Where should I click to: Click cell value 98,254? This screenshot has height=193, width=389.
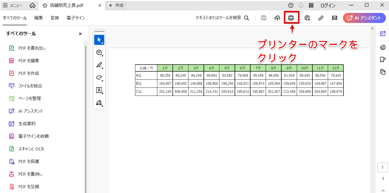coord(165,75)
